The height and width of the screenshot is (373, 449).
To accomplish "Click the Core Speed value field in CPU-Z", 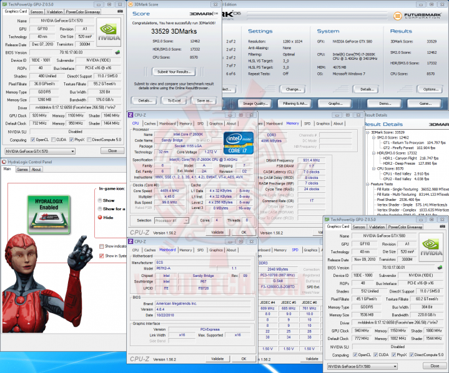I will 170,191.
